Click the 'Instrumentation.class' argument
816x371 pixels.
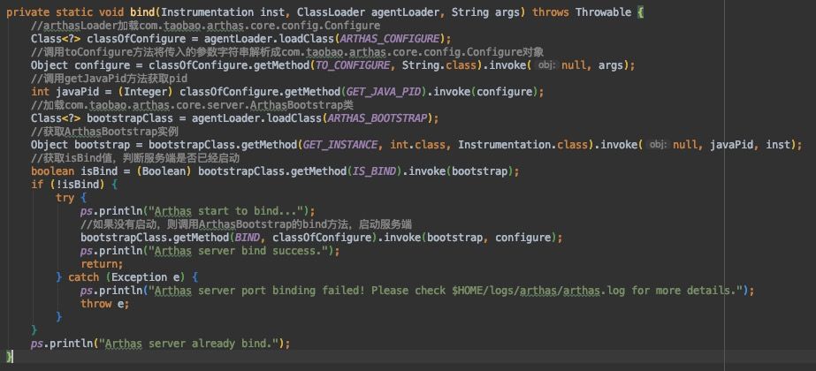[523, 144]
